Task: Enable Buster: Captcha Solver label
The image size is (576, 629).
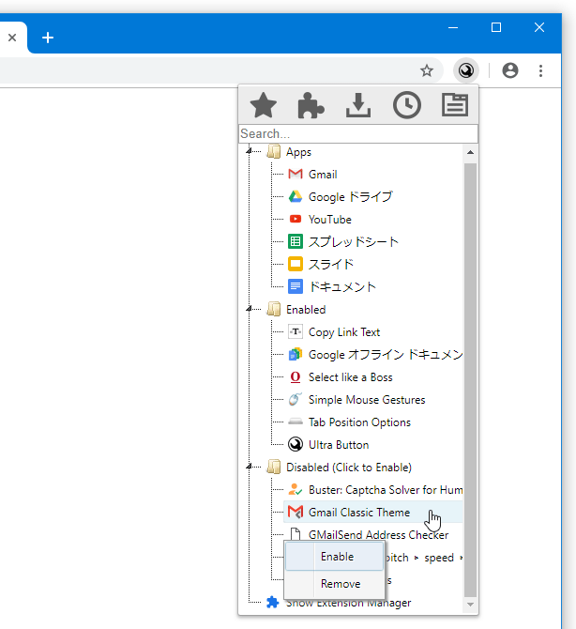Action: pyautogui.click(x=386, y=490)
